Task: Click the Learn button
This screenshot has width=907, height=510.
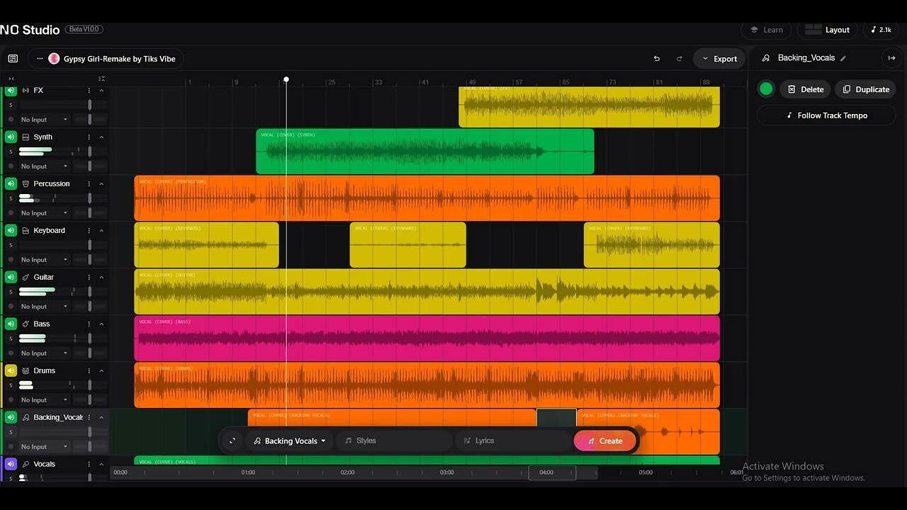Action: pyautogui.click(x=766, y=30)
